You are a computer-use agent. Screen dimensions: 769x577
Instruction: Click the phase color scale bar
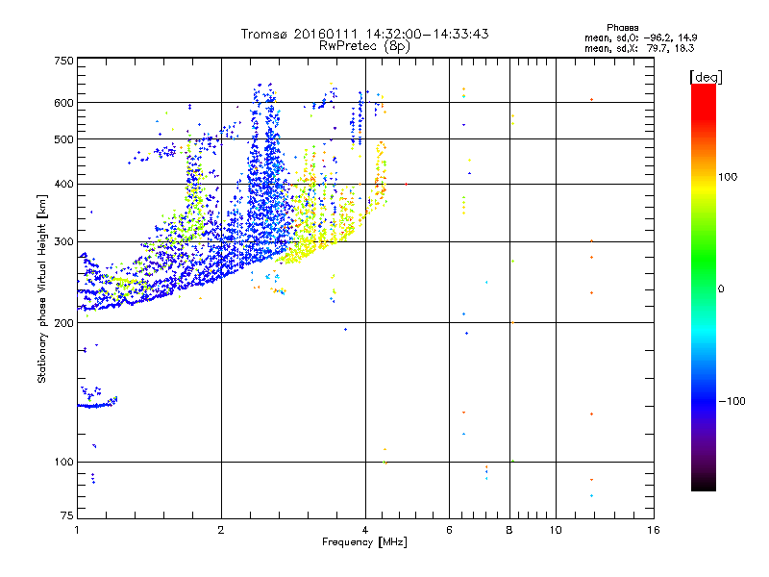click(x=704, y=287)
